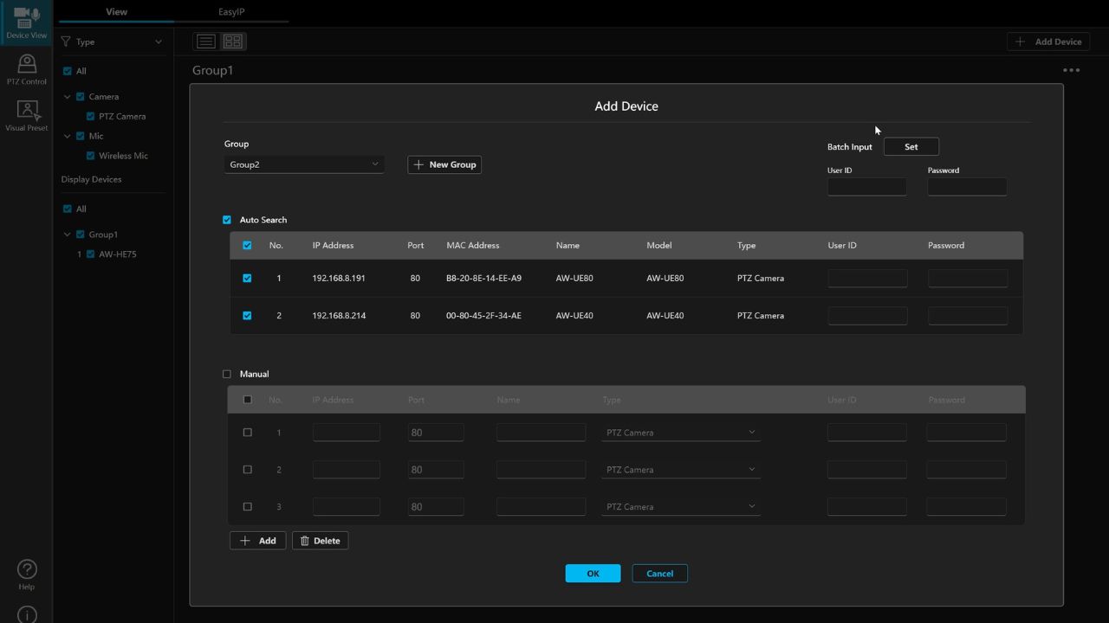This screenshot has height=623, width=1109.
Task: Click the User ID field for AW-UE80
Action: click(867, 278)
